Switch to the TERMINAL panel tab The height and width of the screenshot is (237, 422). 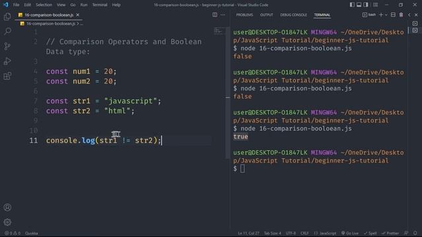[x=322, y=14]
